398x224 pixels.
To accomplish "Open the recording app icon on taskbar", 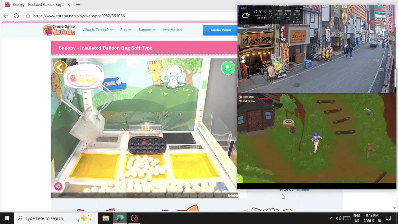I will (x=134, y=218).
